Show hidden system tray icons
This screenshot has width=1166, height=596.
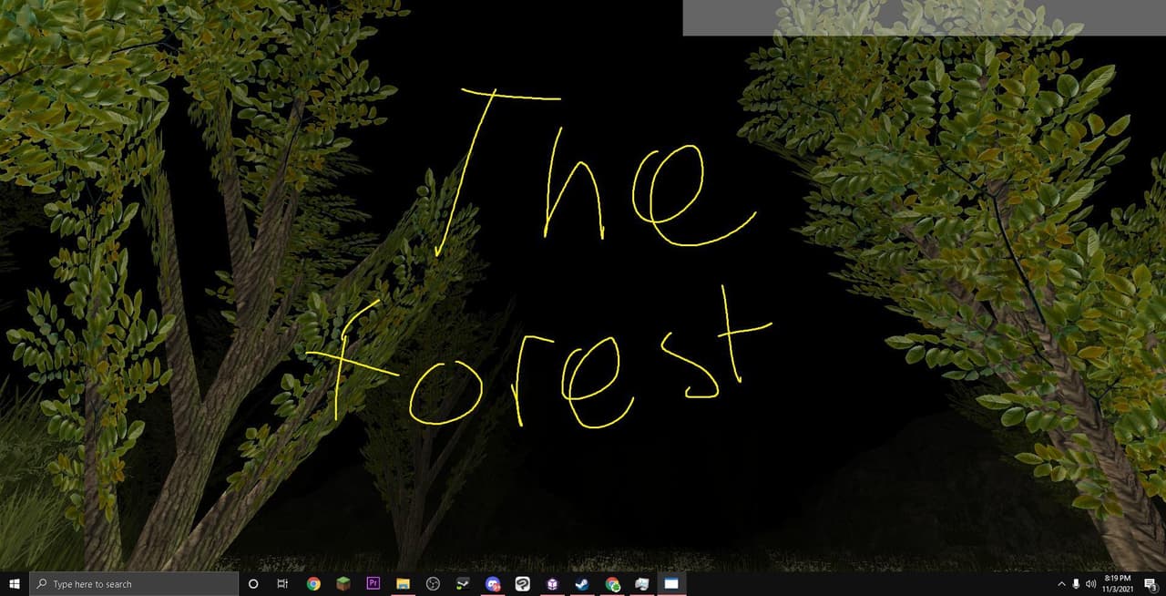tap(1061, 584)
